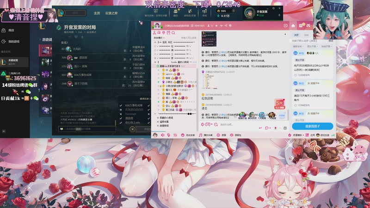The image size is (370, 208).
Task: Click the scroll-to-bottom arrow in chat
Action: point(285,34)
